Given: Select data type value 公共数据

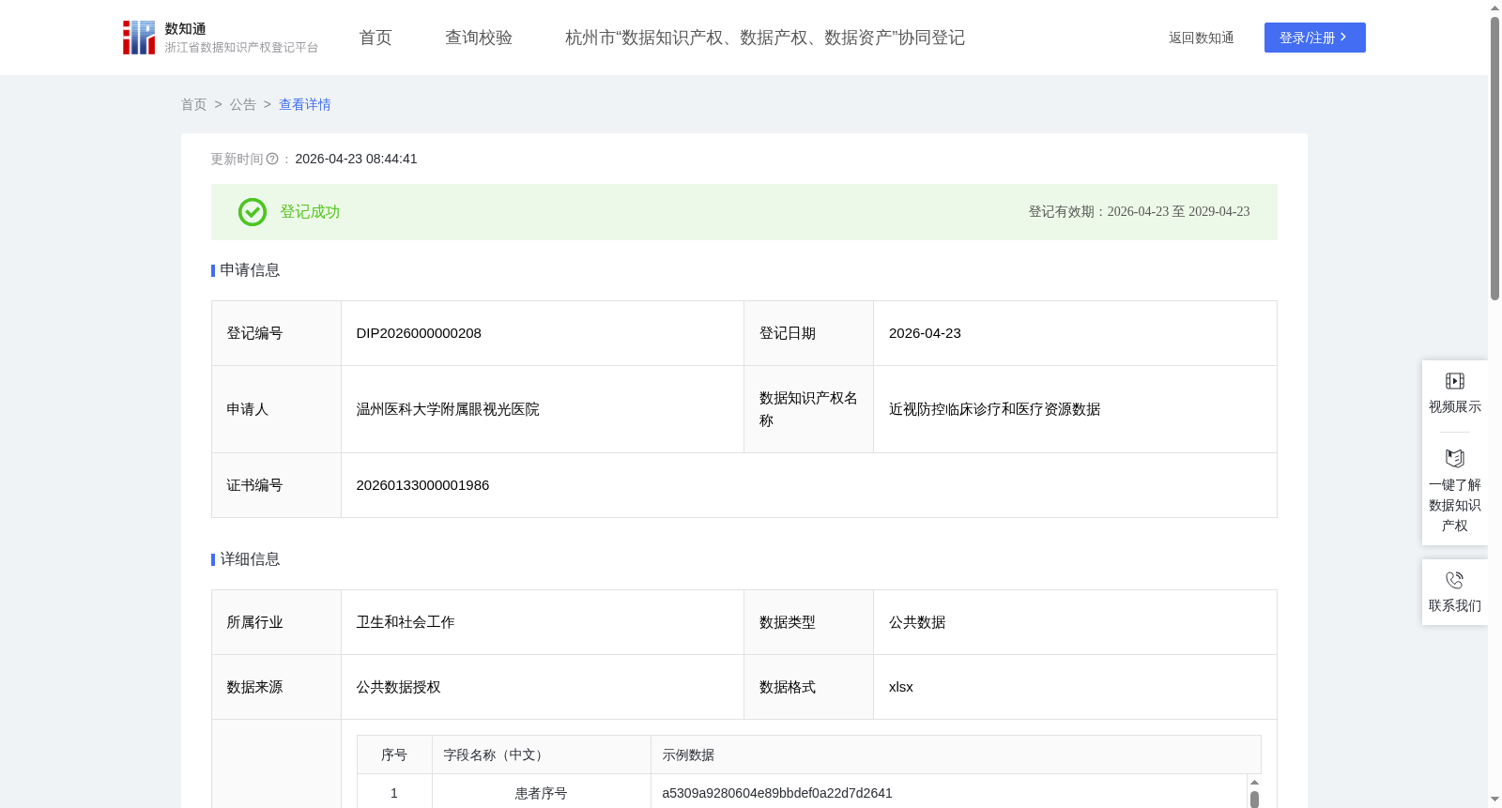Looking at the screenshot, I should 917,622.
